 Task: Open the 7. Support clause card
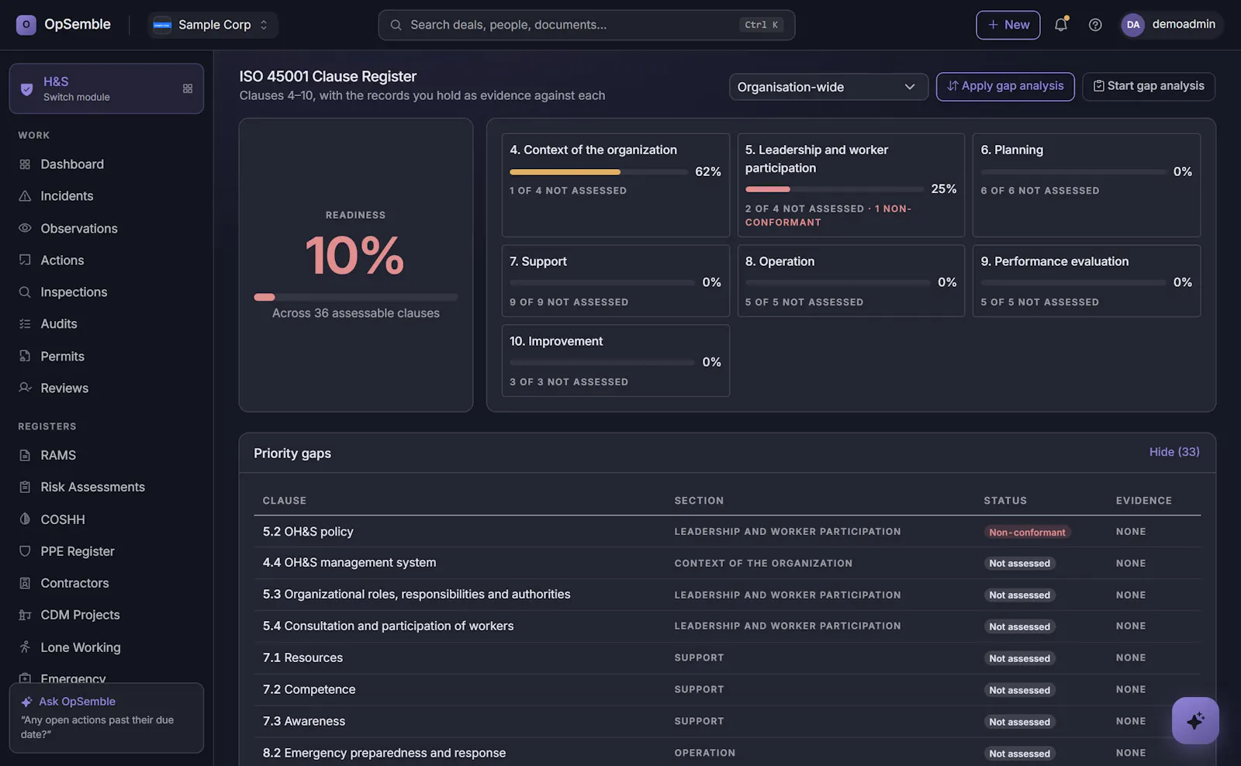tap(615, 281)
